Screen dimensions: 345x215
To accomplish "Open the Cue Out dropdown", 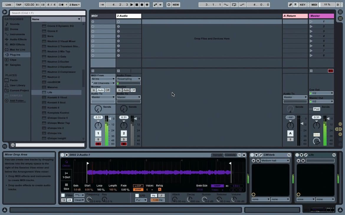I will coord(321,93).
